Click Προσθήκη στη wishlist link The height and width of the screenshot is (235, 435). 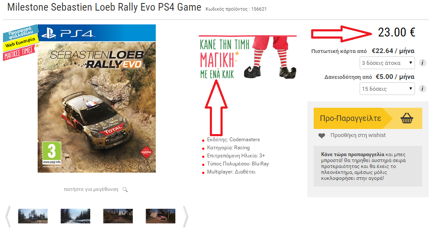358,135
